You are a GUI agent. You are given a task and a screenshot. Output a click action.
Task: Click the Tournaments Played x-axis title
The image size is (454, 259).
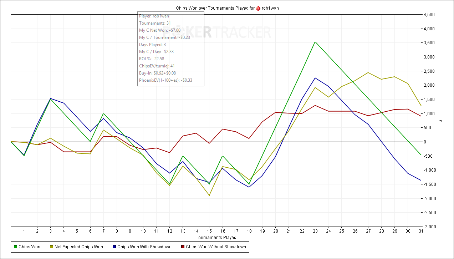tap(216, 237)
